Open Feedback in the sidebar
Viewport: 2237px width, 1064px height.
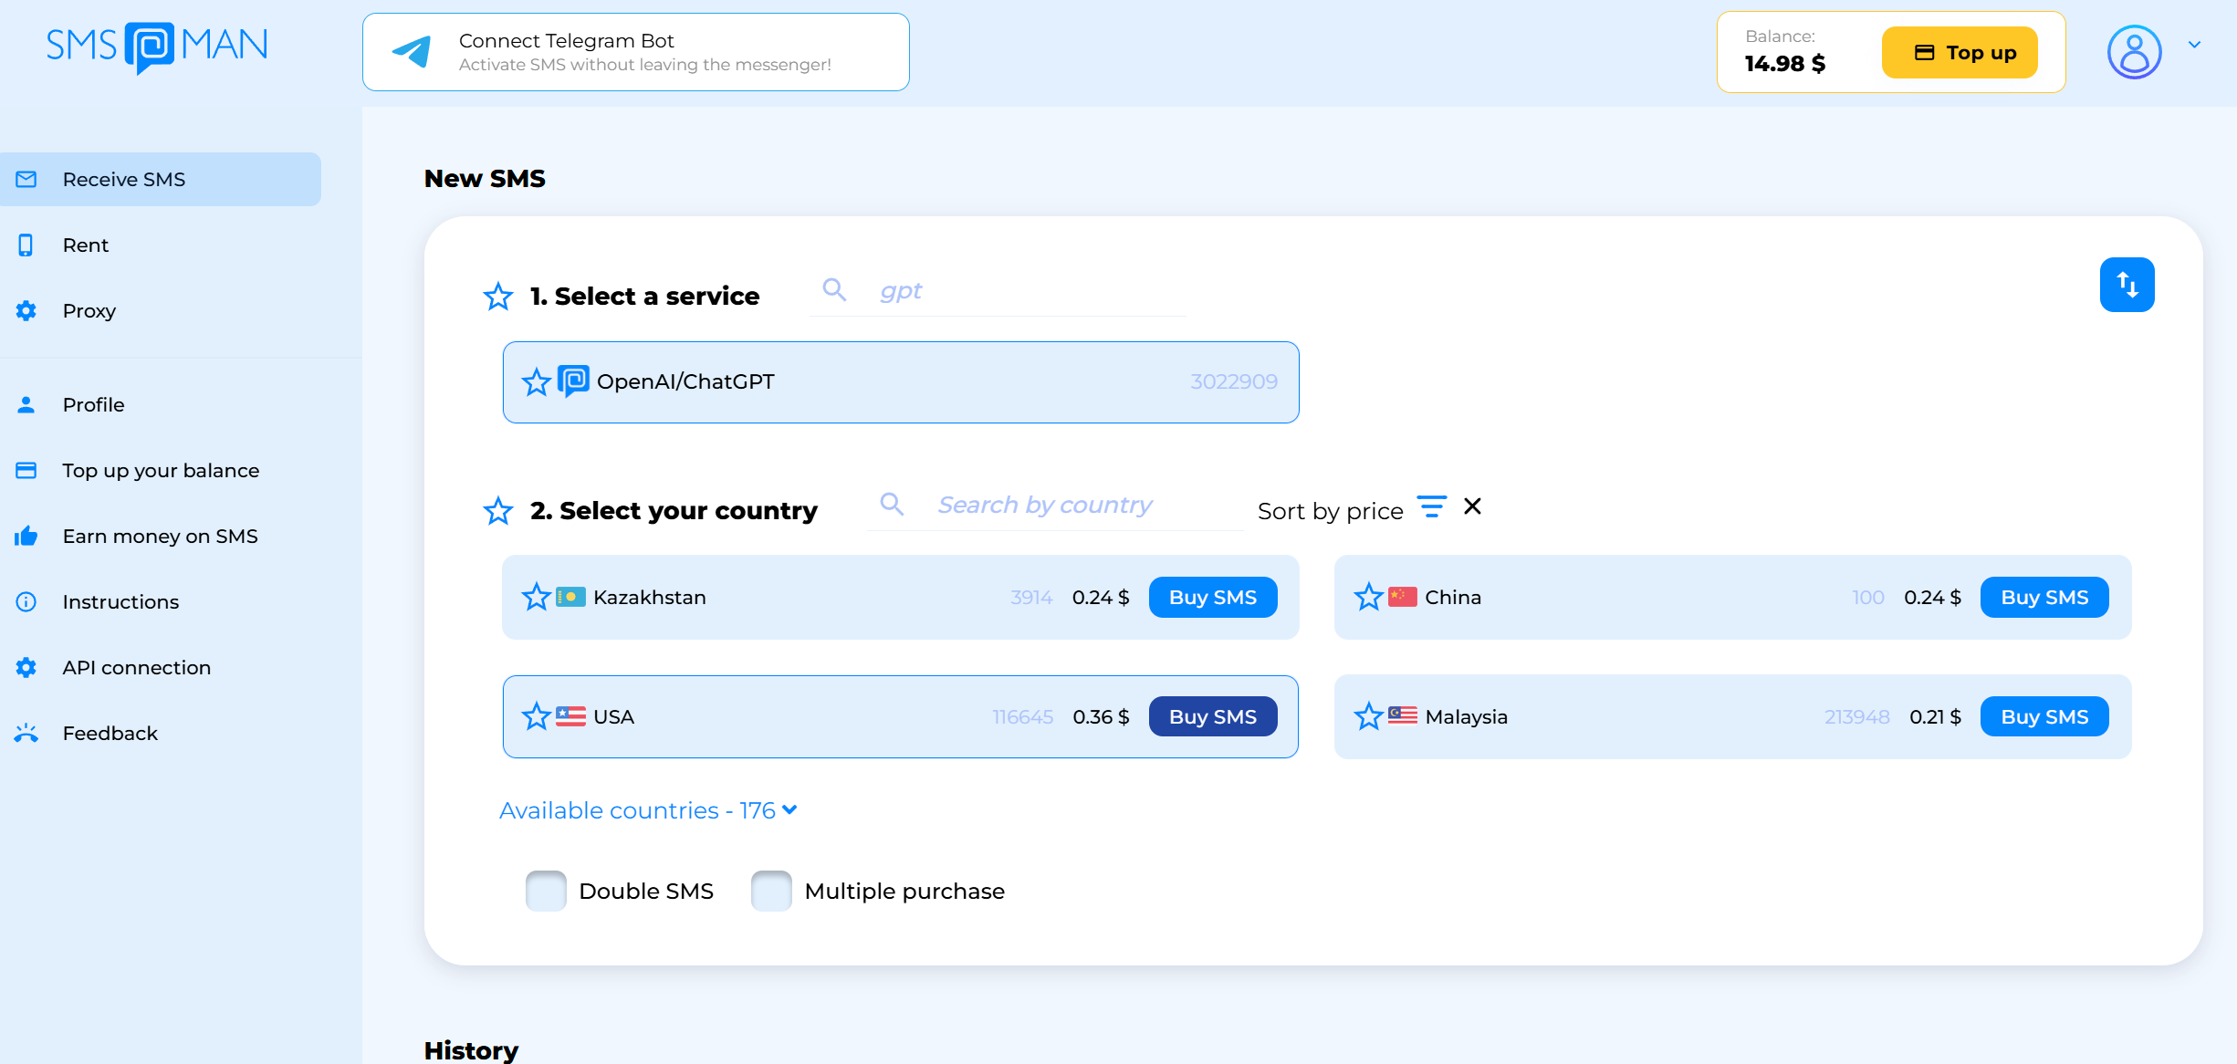pyautogui.click(x=161, y=733)
